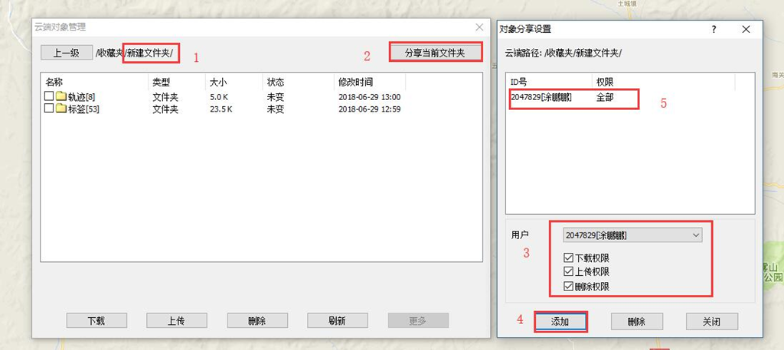784x350 pixels.
Task: Click 添加 to add the shared user
Action: point(560,322)
